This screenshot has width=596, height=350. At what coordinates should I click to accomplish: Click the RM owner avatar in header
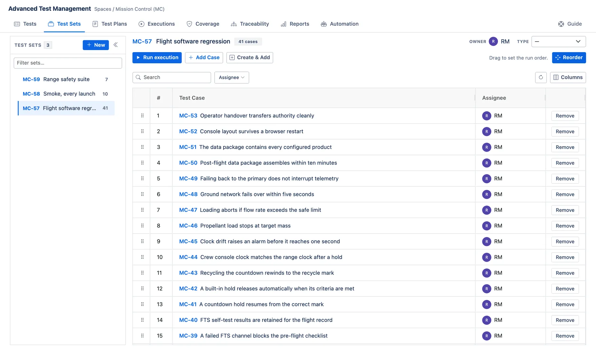pyautogui.click(x=493, y=42)
